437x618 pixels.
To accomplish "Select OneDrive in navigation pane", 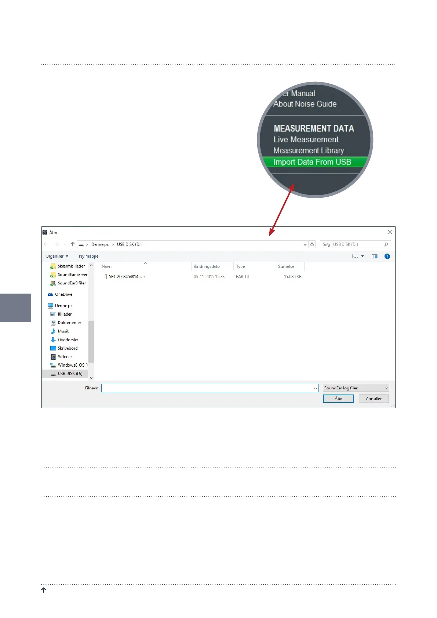I will (x=60, y=294).
